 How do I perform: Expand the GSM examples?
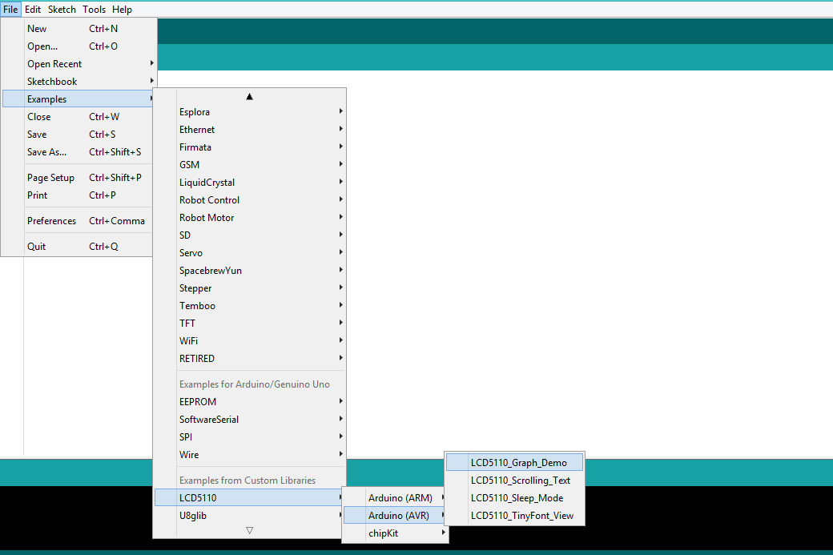[250, 165]
